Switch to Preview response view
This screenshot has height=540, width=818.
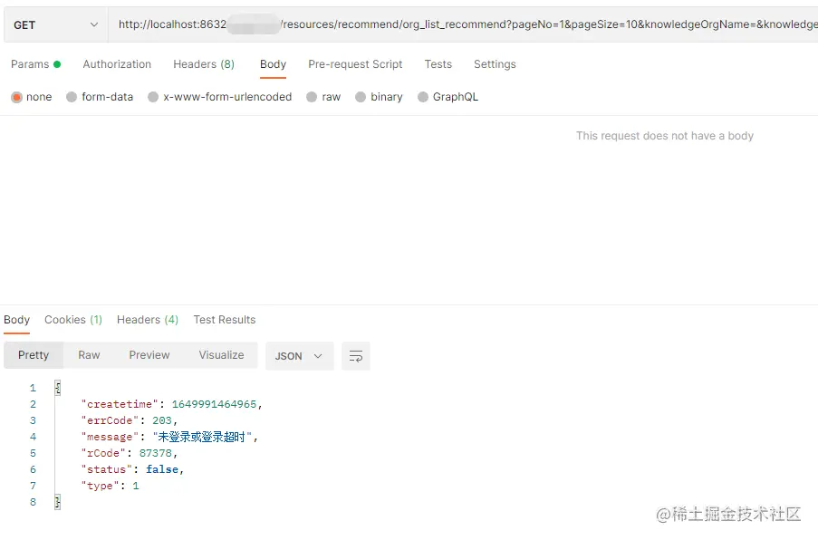[x=149, y=355]
